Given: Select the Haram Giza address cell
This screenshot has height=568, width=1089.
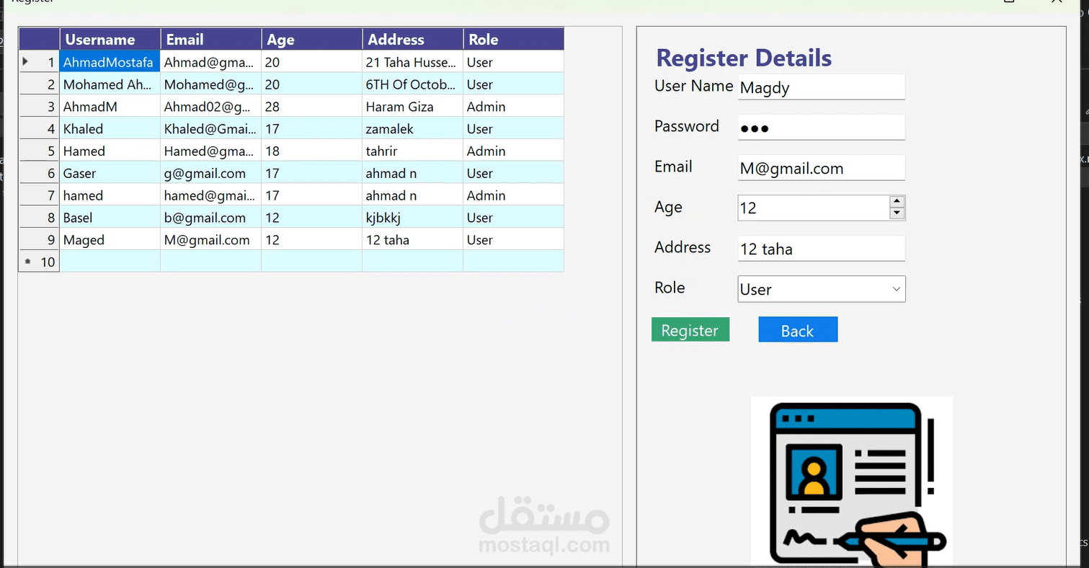Looking at the screenshot, I should (x=413, y=107).
